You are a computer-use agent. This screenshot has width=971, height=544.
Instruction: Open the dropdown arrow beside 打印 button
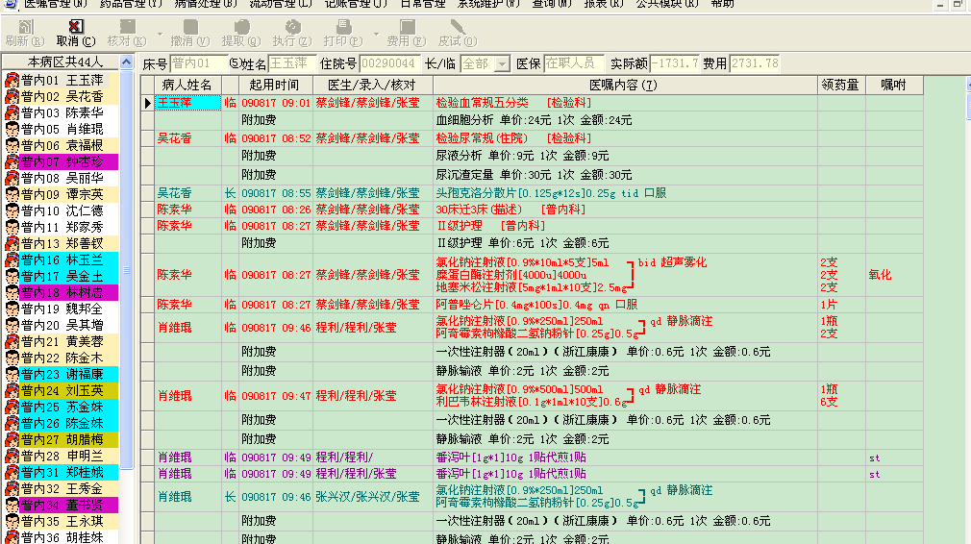(376, 34)
